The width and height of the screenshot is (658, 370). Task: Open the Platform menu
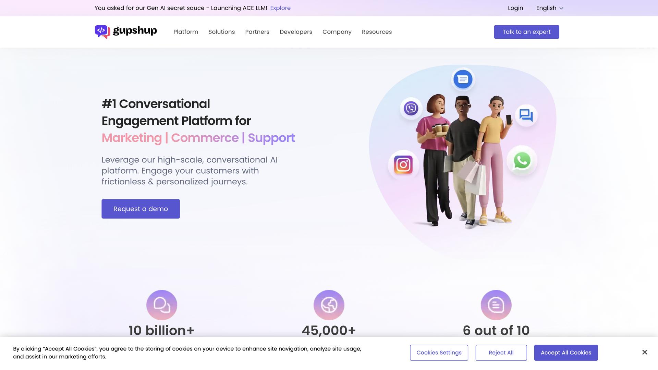(186, 32)
